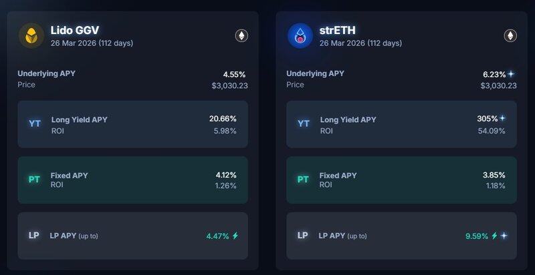The image size is (535, 275).
Task: Open the Lido GGV market title
Action: click(x=75, y=30)
